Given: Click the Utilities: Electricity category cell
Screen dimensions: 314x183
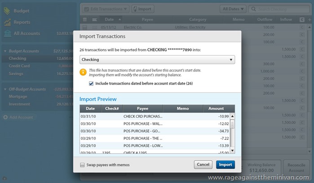Looking at the screenshot, I should [190, 27].
